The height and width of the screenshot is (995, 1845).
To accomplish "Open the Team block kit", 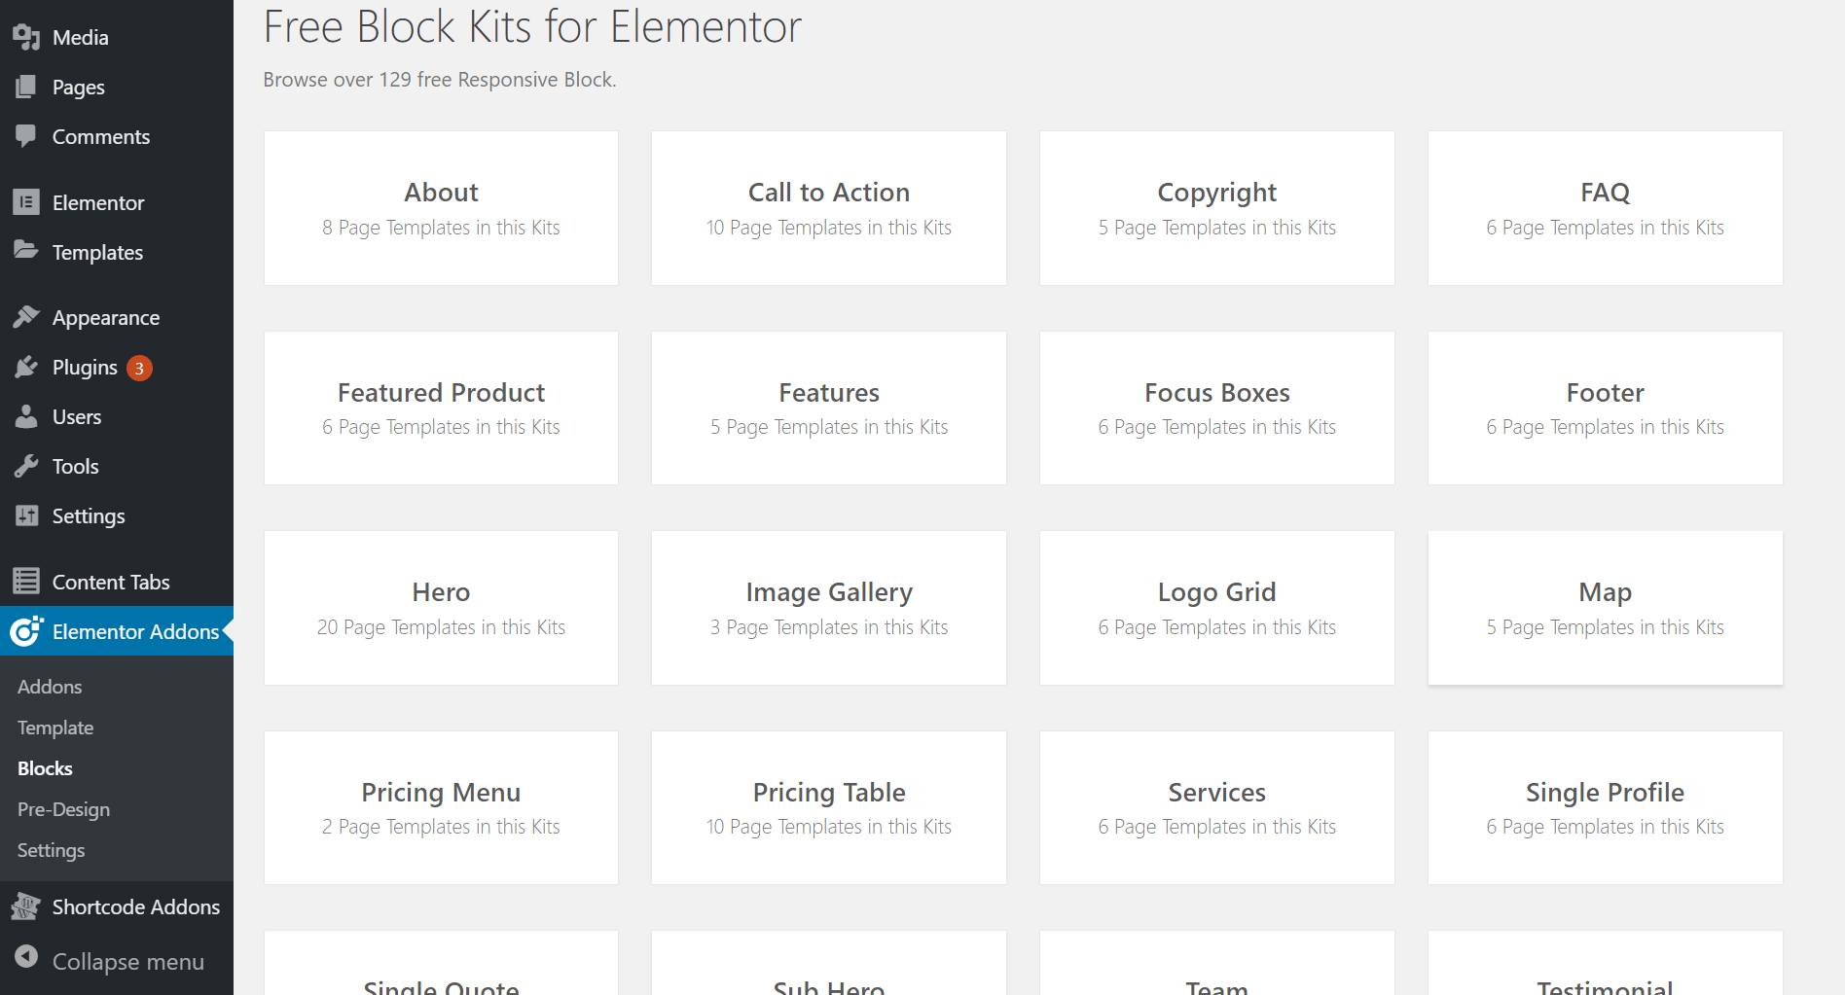I will [1216, 964].
